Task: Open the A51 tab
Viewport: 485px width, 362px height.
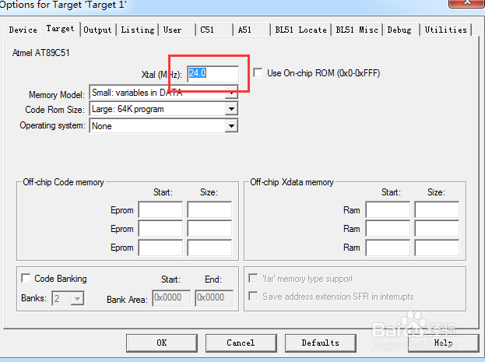Action: point(251,30)
